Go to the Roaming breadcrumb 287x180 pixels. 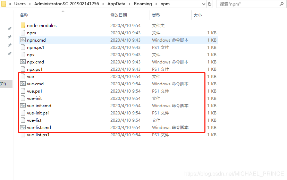coord(143,4)
